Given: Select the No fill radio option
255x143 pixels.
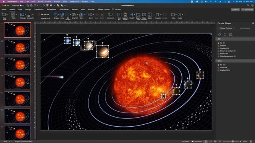Looking at the screenshot, I should 218,43.
